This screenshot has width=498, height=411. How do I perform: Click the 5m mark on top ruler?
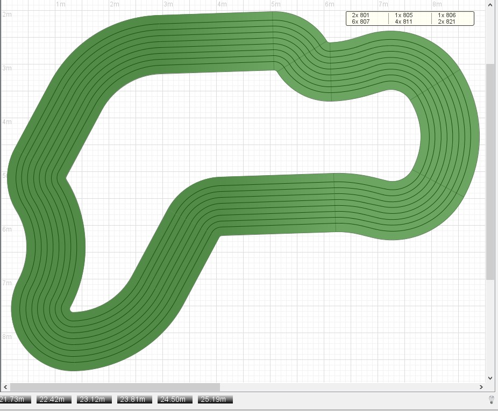275,4
